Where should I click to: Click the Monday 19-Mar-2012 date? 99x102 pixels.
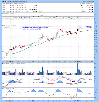(86, 4)
